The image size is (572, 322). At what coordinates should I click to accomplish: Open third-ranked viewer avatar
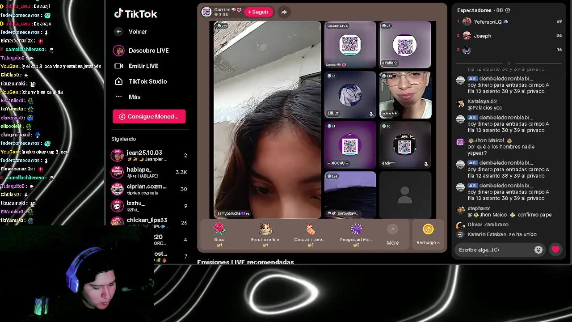pyautogui.click(x=467, y=50)
